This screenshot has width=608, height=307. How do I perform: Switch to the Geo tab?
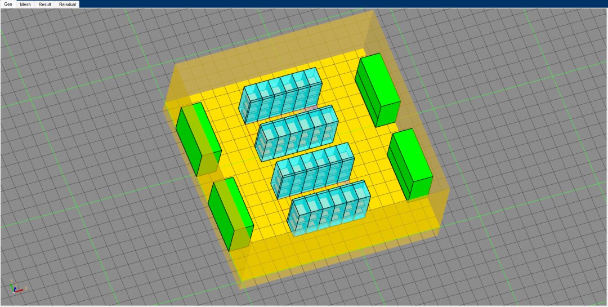(8, 5)
